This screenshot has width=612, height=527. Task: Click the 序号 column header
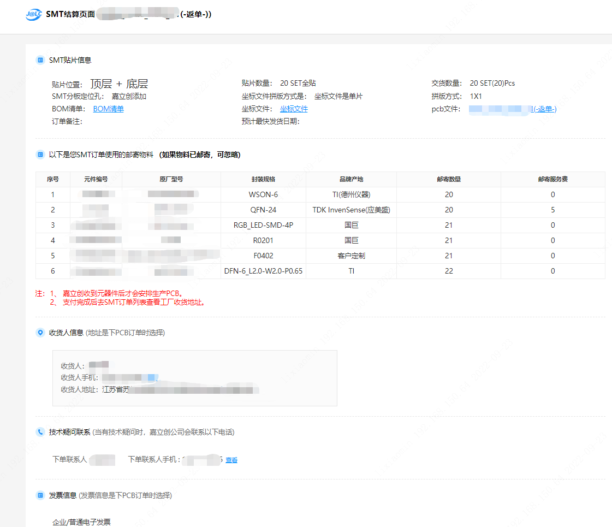tap(53, 179)
